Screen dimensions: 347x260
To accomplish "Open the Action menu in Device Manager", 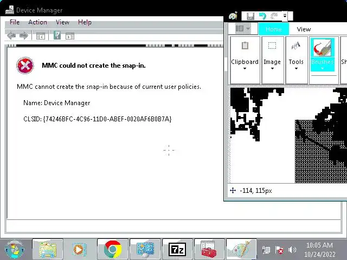I will point(37,22).
